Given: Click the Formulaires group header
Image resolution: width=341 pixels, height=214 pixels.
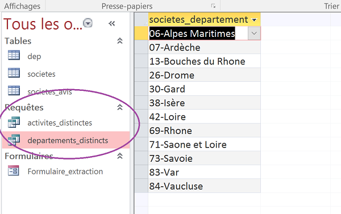Looking at the screenshot, I should [x=29, y=156].
